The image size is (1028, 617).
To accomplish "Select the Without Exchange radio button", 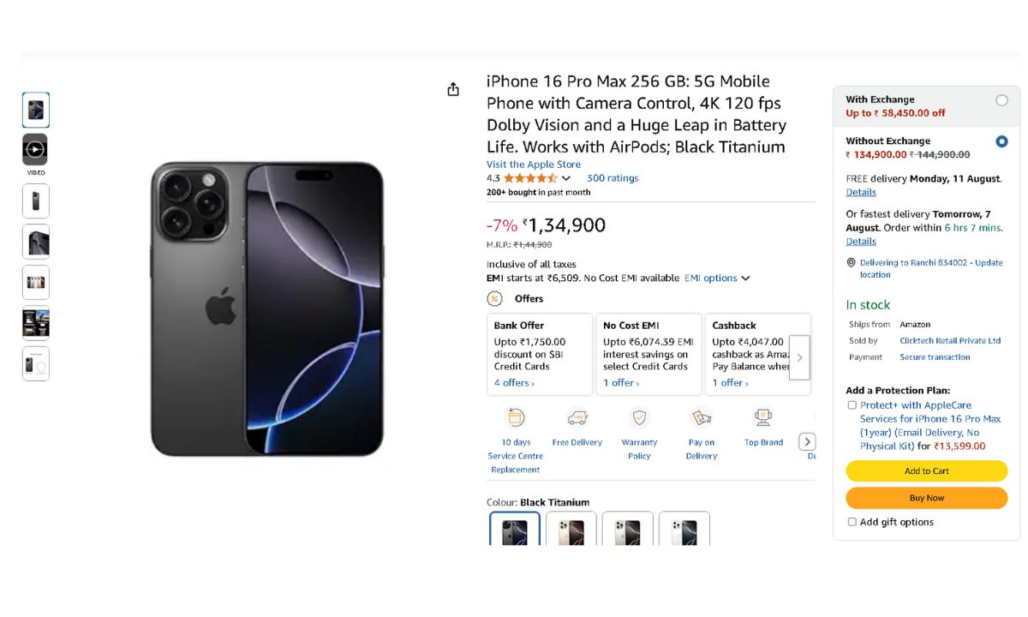I will point(1001,141).
